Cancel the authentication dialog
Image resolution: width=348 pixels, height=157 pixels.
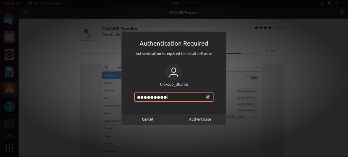pyautogui.click(x=147, y=119)
